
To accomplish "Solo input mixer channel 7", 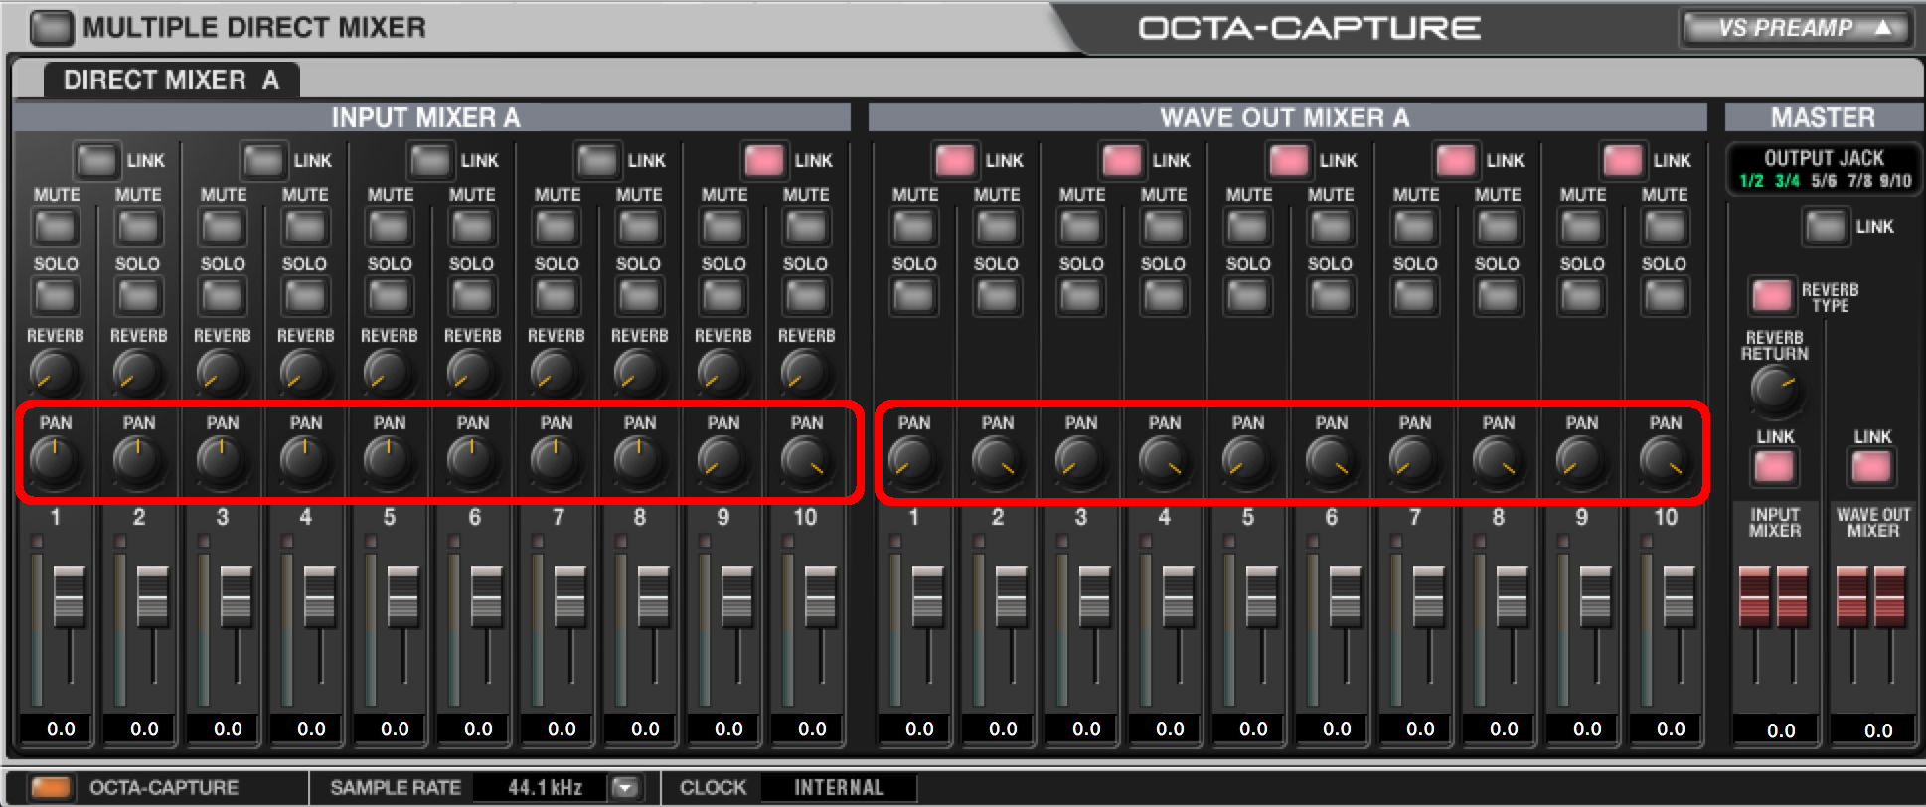I will [557, 296].
